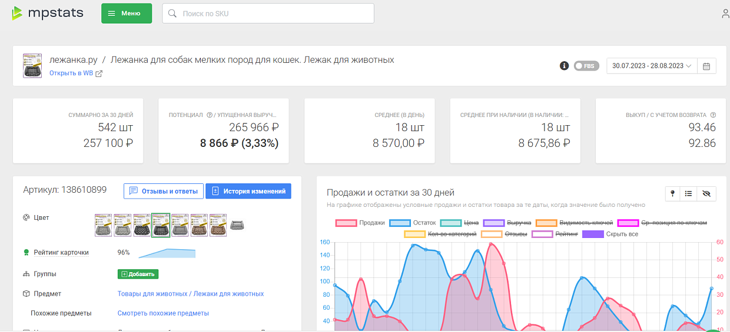
Task: Click help icon next to Потенциал
Action: point(209,115)
